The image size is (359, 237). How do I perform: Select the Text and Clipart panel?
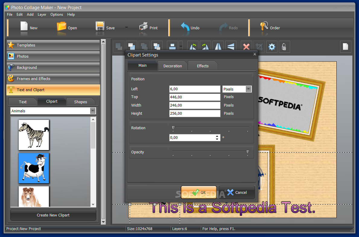53,90
